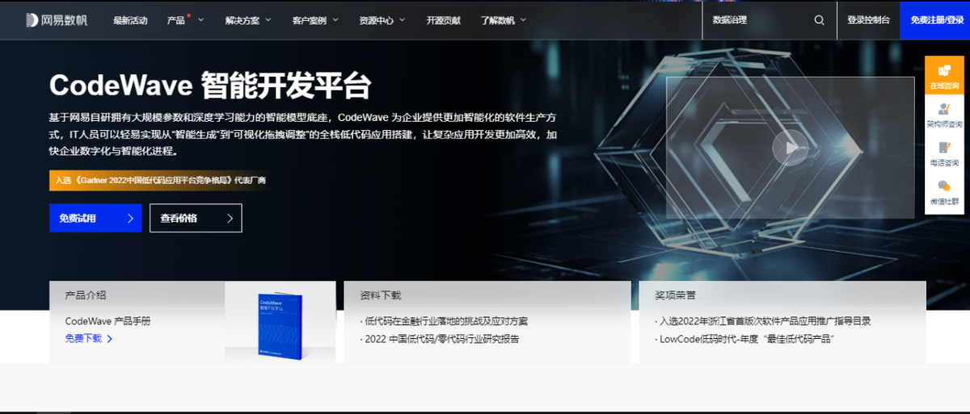Click the arrow beside 免费下载

109,339
